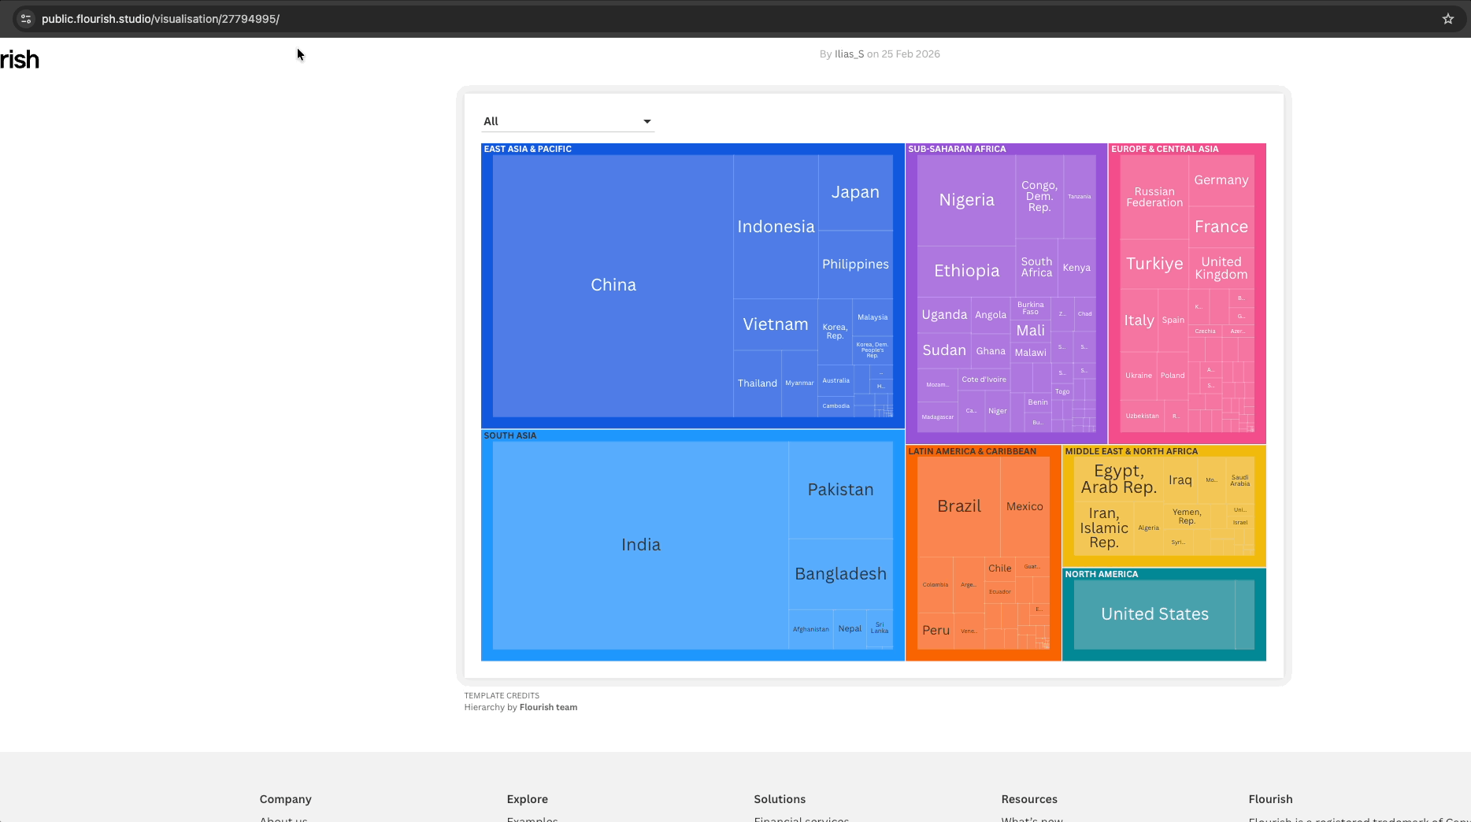Click the South Asia group header

click(509, 435)
